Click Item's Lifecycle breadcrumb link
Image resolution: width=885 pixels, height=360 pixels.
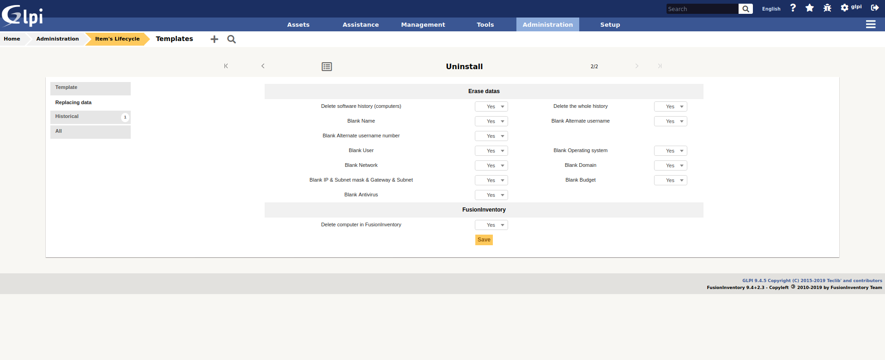point(117,39)
